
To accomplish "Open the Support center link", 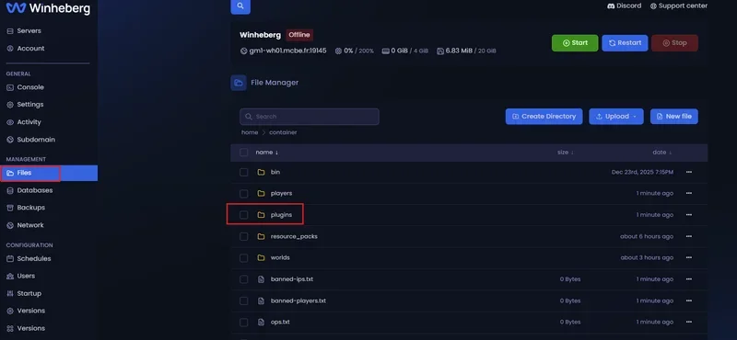I will pos(679,6).
